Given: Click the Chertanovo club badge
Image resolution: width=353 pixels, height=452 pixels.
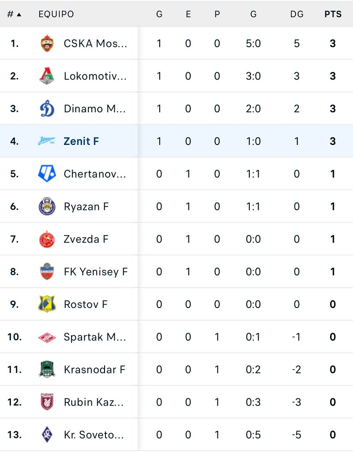Looking at the screenshot, I should [47, 174].
